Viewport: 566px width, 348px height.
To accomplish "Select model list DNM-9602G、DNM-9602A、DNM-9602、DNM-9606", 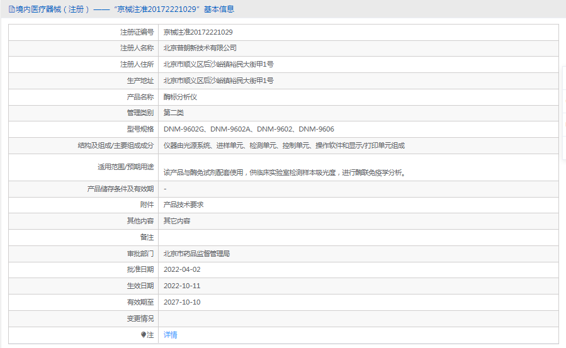I will point(249,129).
